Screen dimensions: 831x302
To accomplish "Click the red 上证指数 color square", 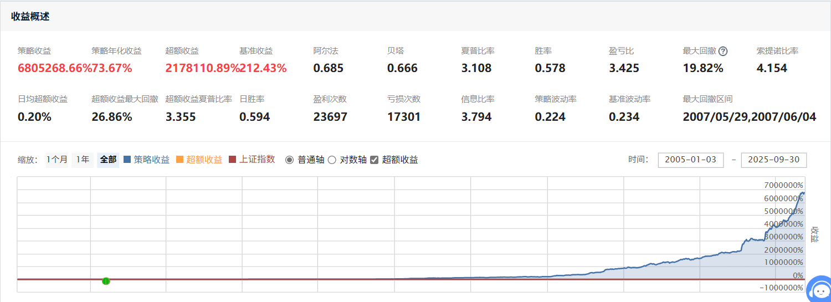I will click(x=232, y=160).
